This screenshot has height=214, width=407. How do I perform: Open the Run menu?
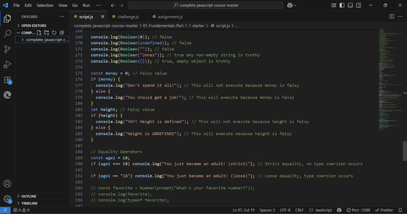86,5
